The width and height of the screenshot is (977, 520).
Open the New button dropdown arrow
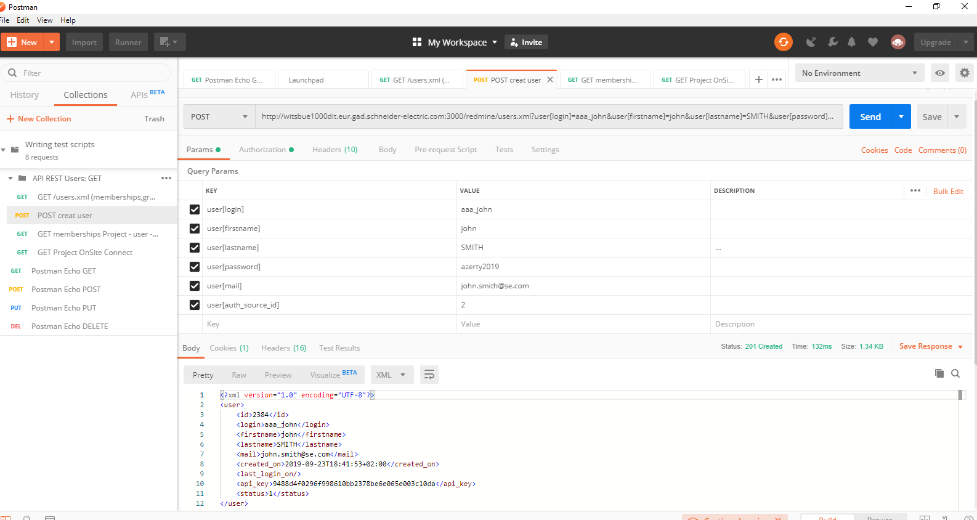(x=52, y=42)
